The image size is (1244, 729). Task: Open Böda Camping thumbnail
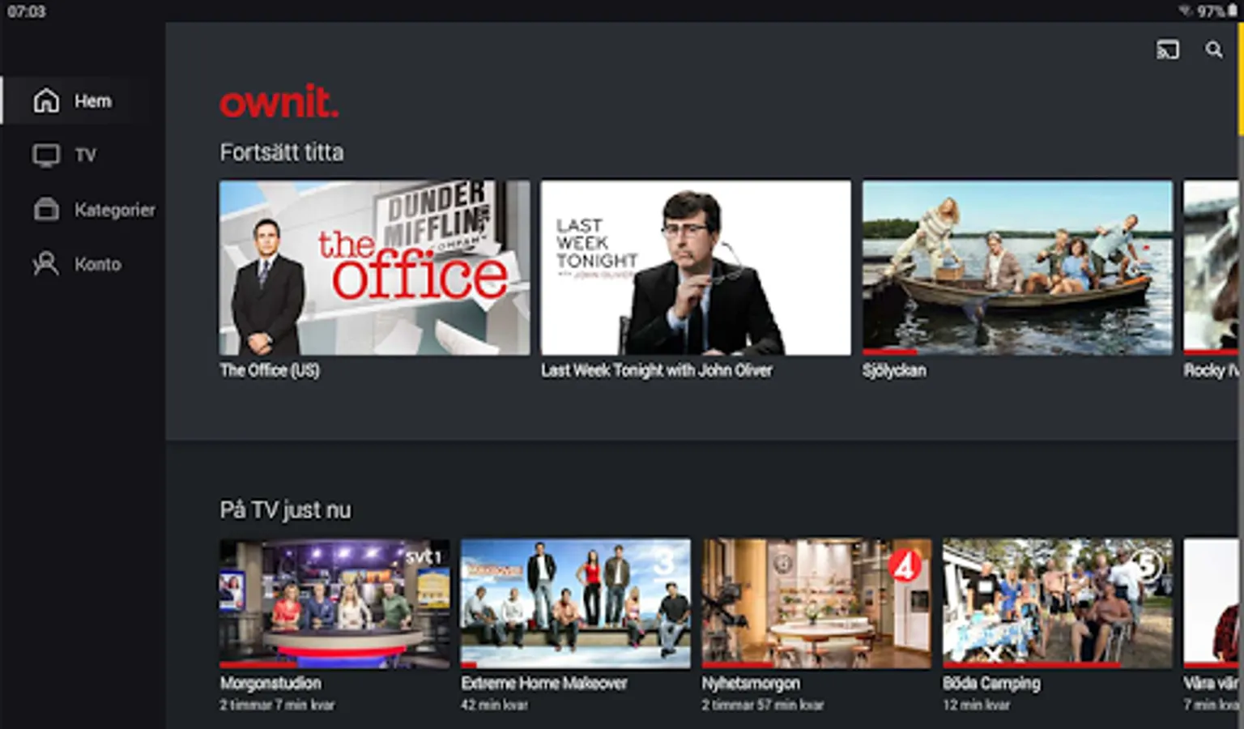pos(1058,603)
